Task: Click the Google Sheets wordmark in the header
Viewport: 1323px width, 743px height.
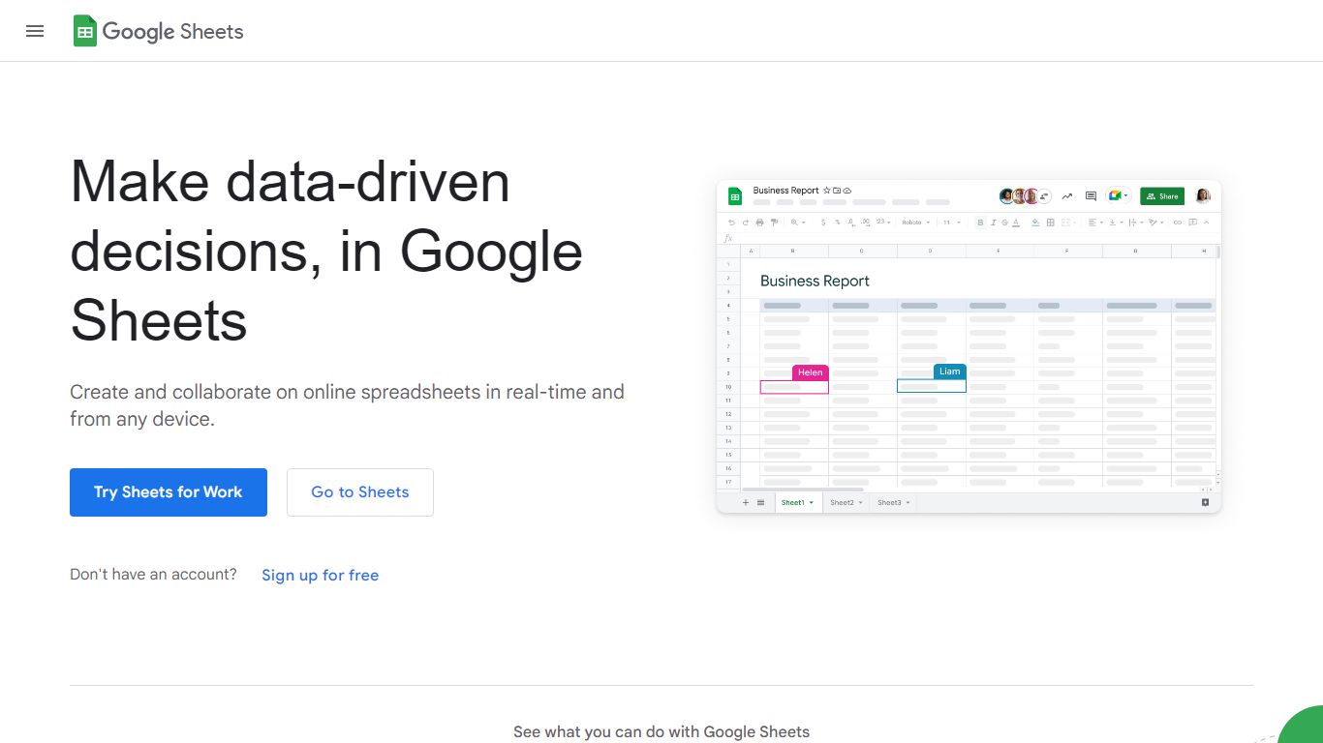Action: point(172,31)
